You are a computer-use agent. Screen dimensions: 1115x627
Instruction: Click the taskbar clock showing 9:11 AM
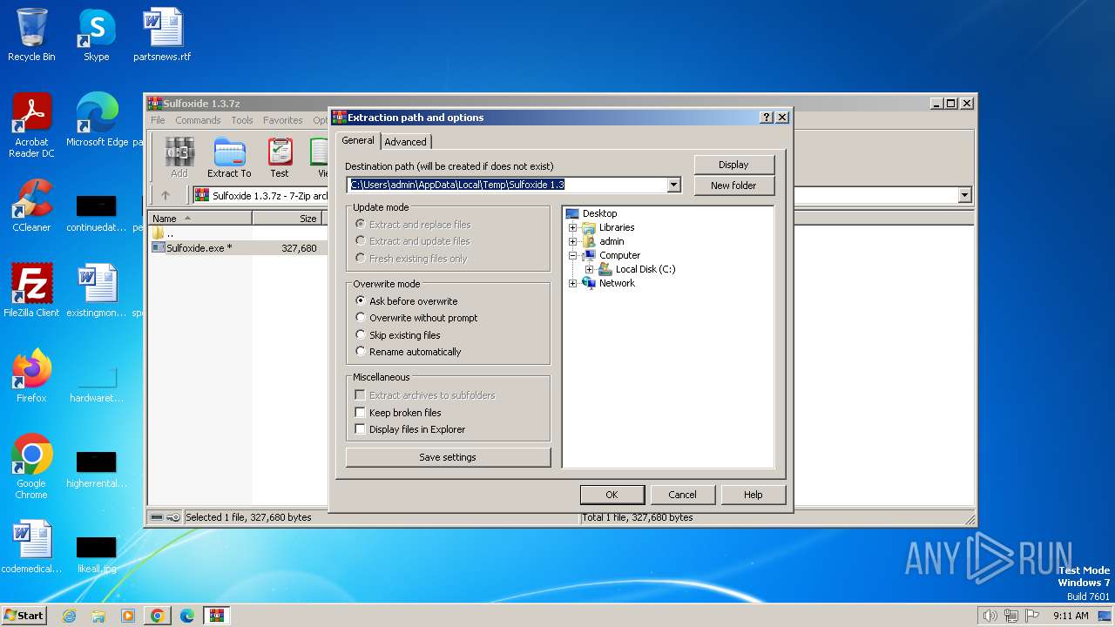pos(1071,616)
